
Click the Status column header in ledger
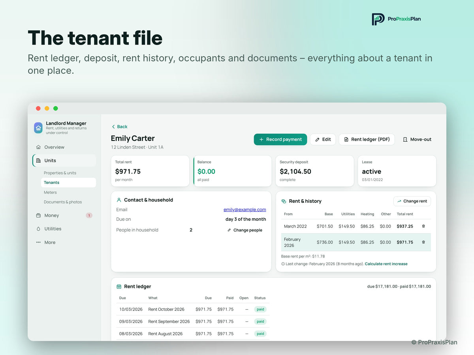(260, 298)
